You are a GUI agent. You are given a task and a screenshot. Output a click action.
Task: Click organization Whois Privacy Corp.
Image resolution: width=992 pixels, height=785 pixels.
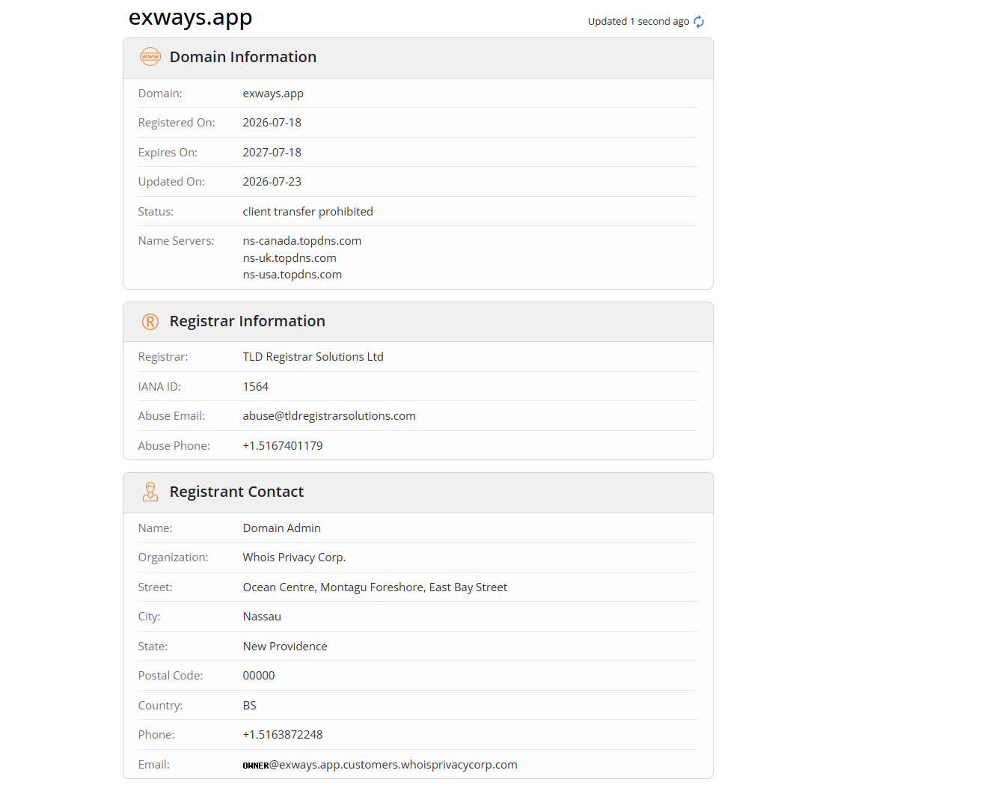coord(294,558)
